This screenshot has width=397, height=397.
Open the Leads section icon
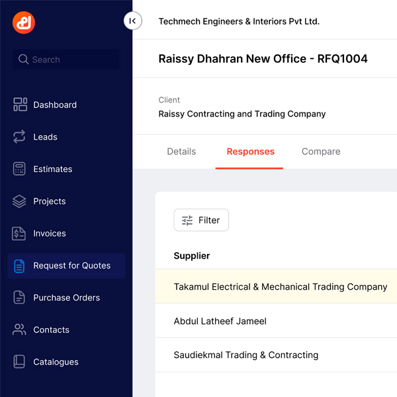point(20,137)
